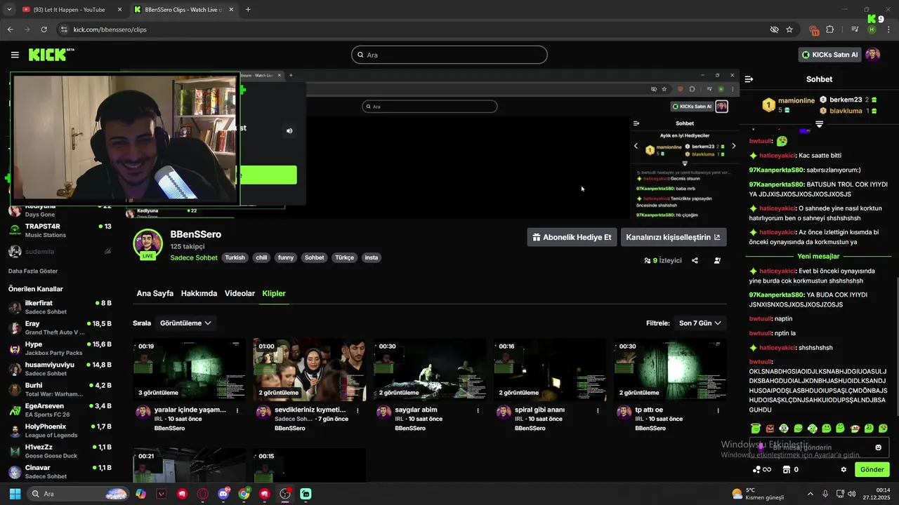Expand the top gifters chevron in chat
The image size is (899, 505).
pos(819,124)
